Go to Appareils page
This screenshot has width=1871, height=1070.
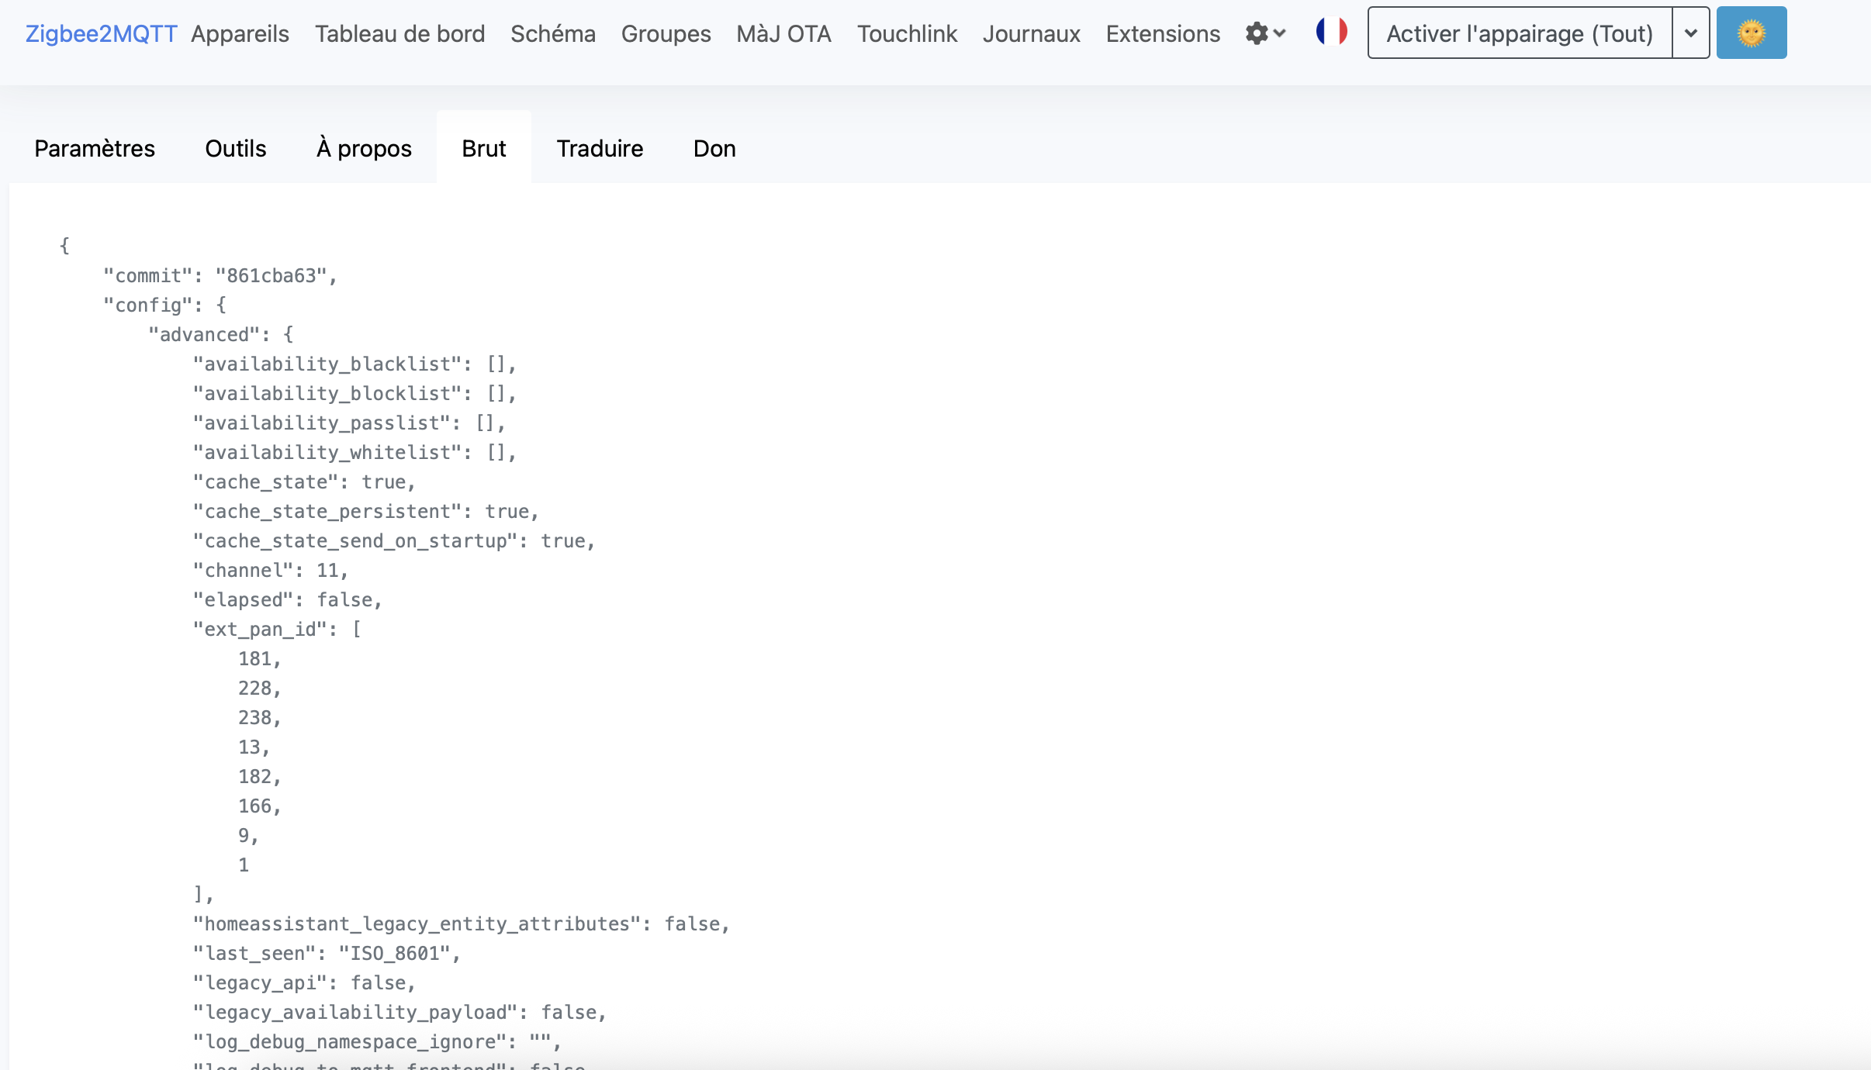click(x=240, y=33)
